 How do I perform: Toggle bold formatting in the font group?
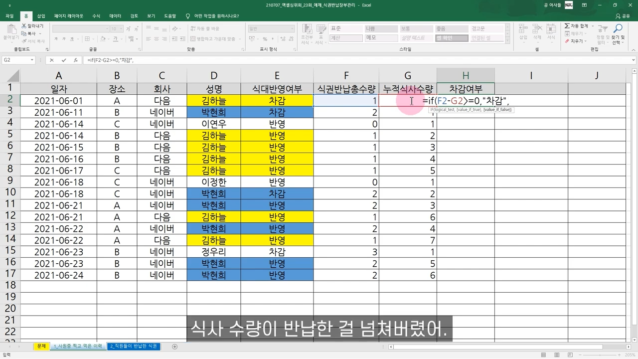(x=56, y=38)
